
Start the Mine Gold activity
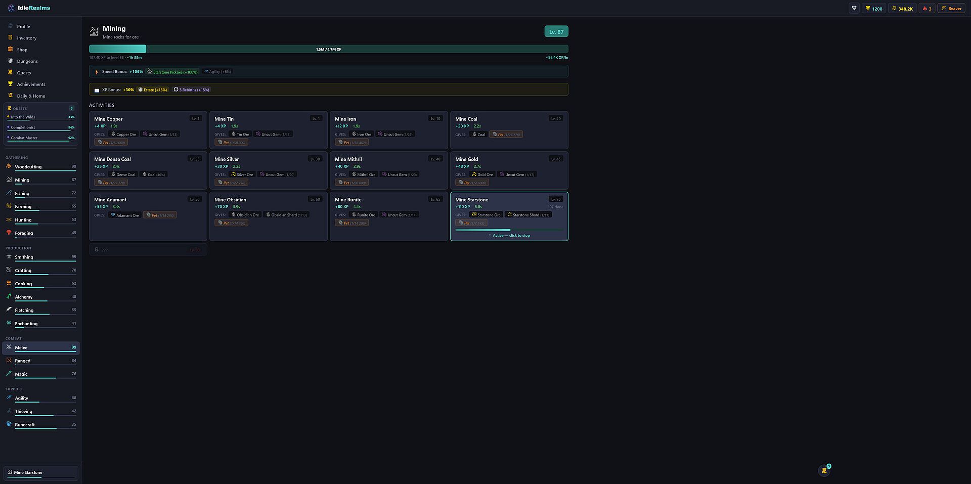pos(509,170)
